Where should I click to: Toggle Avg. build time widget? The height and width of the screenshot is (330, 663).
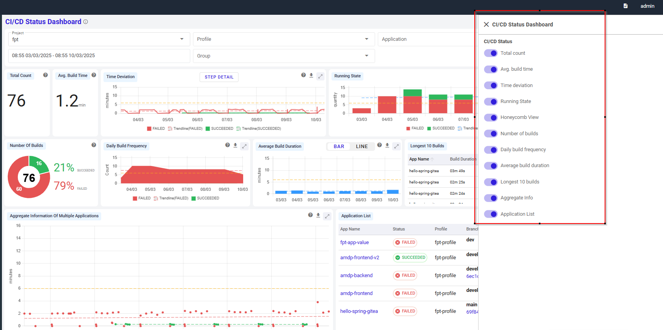(491, 69)
